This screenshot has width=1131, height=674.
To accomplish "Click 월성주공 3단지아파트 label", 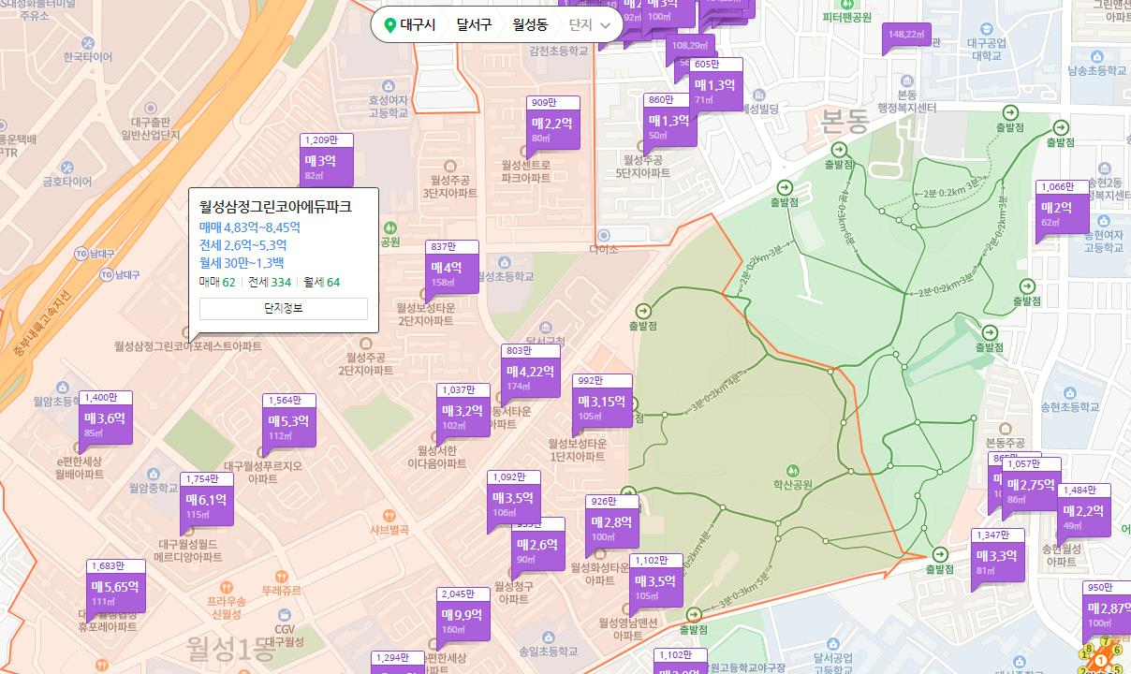I will coord(449,186).
